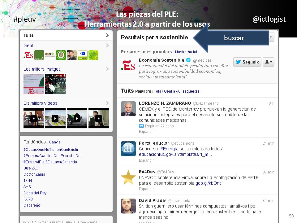This screenshot has width=297, height=223.
Task: Click Portal educ.ar avatar icon
Action: click(x=128, y=149)
